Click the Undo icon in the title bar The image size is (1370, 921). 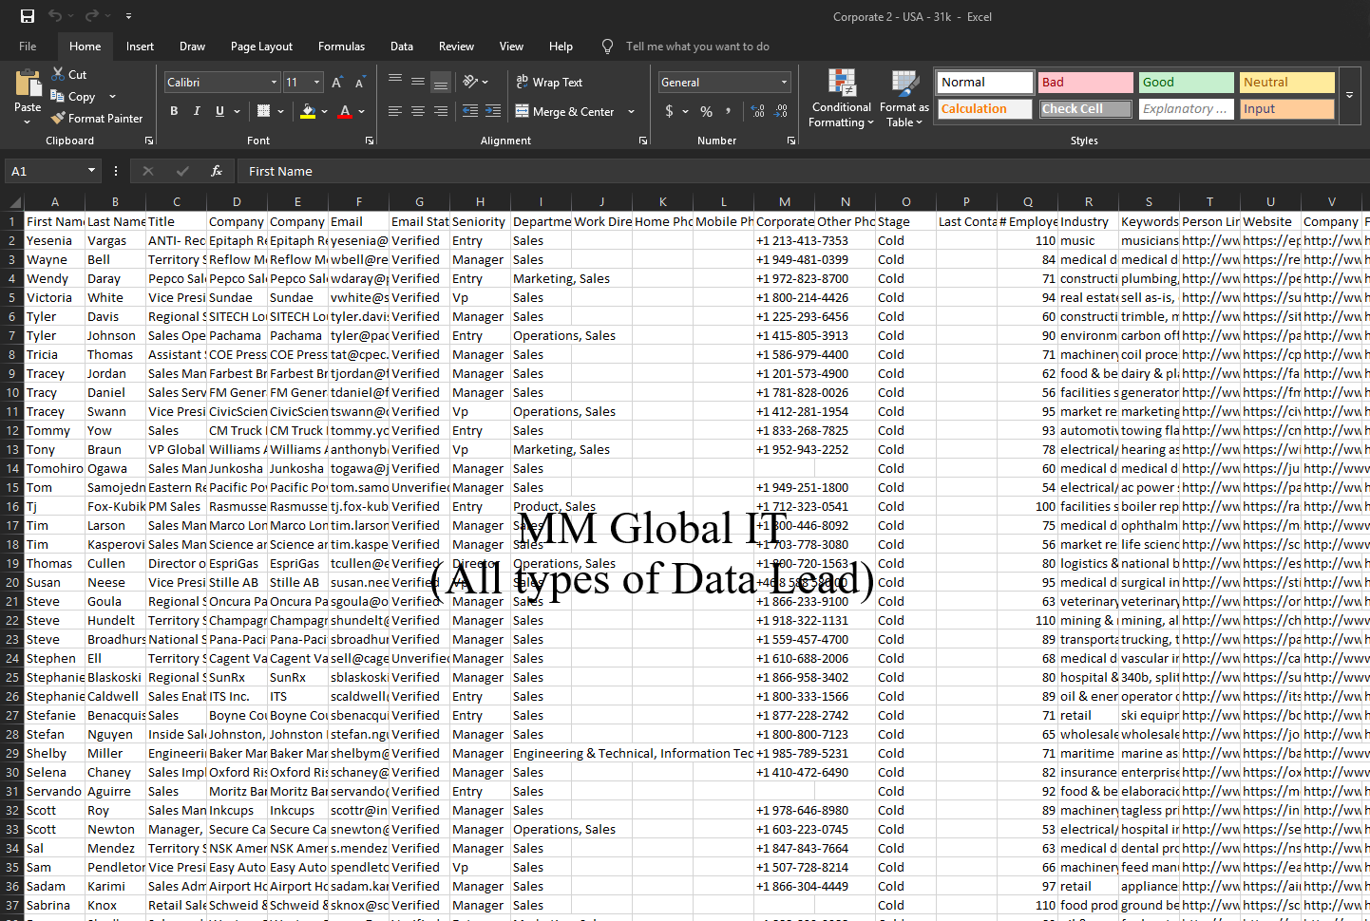(x=55, y=16)
